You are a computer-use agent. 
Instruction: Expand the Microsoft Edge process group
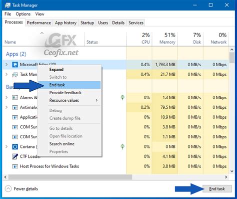(x=6, y=65)
